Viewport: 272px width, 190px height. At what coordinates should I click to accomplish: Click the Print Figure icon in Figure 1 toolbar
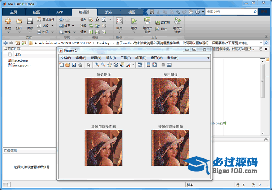80,65
